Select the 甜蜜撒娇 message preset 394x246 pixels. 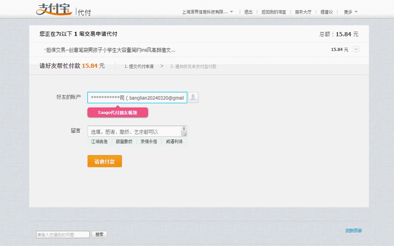[x=124, y=141]
